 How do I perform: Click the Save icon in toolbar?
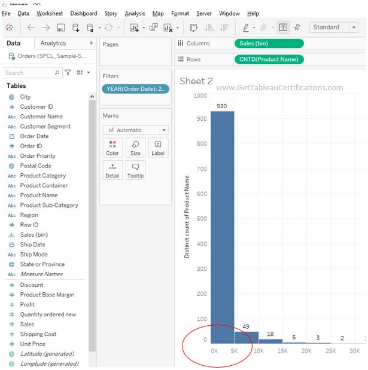coord(61,27)
